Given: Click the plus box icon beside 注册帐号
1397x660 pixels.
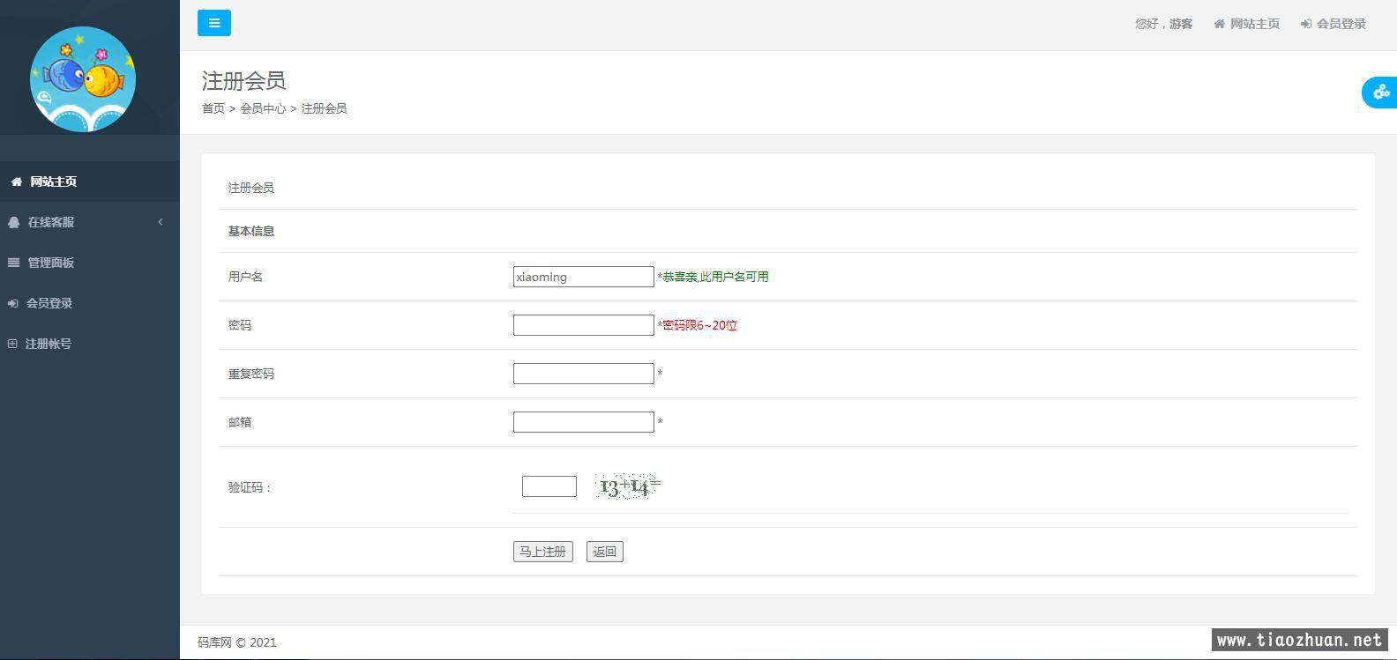Looking at the screenshot, I should click(x=12, y=344).
